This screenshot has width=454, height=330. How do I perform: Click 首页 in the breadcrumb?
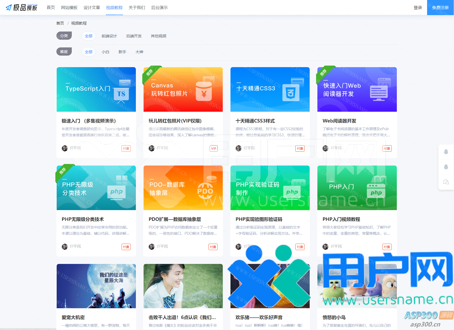tap(60, 23)
